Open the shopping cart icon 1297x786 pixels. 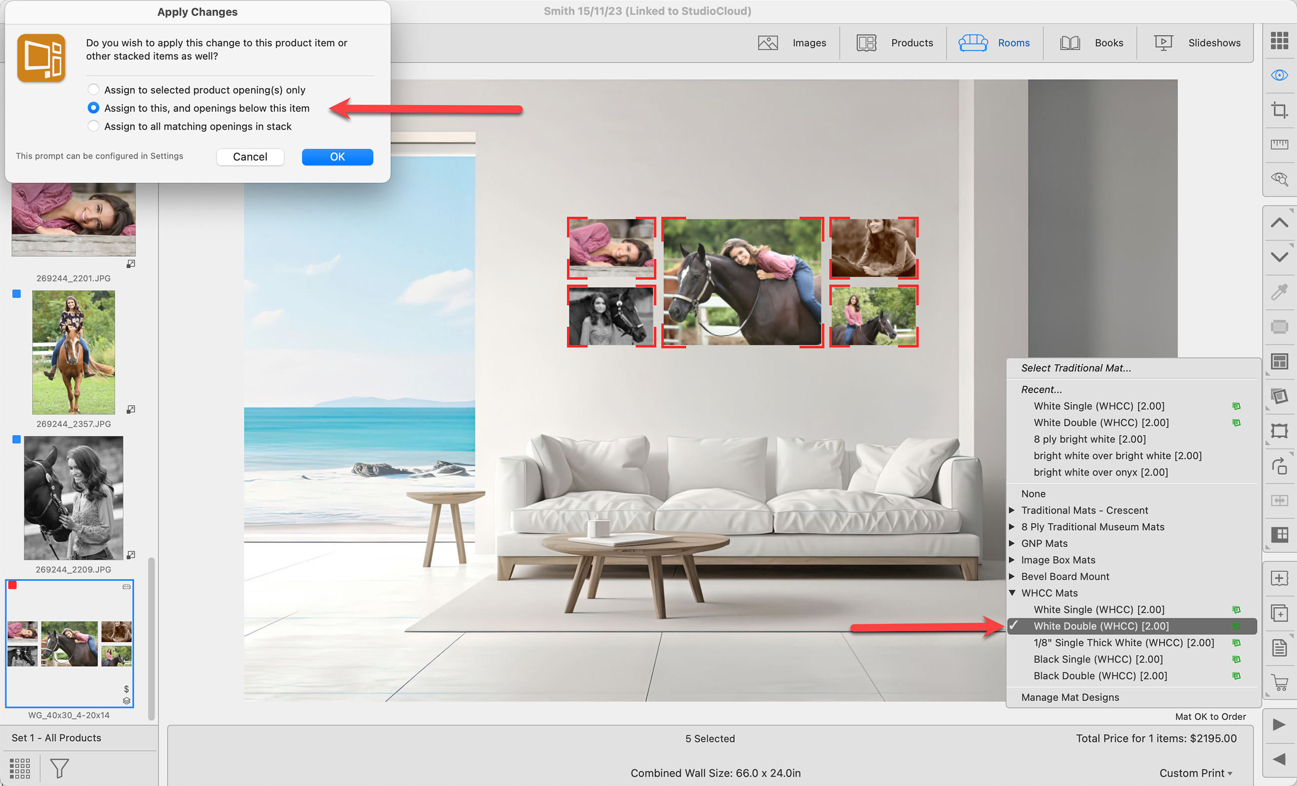tap(1279, 682)
